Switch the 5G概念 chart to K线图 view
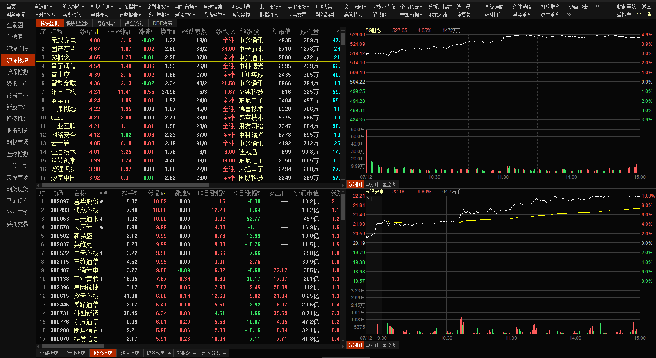 372,184
